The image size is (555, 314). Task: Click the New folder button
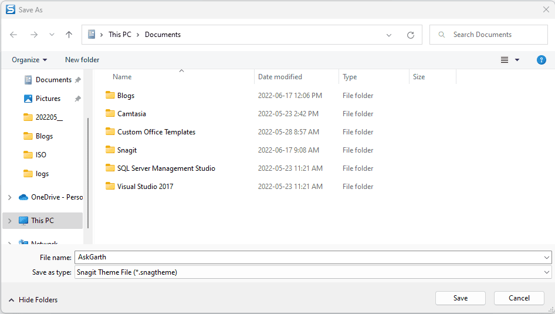(82, 60)
